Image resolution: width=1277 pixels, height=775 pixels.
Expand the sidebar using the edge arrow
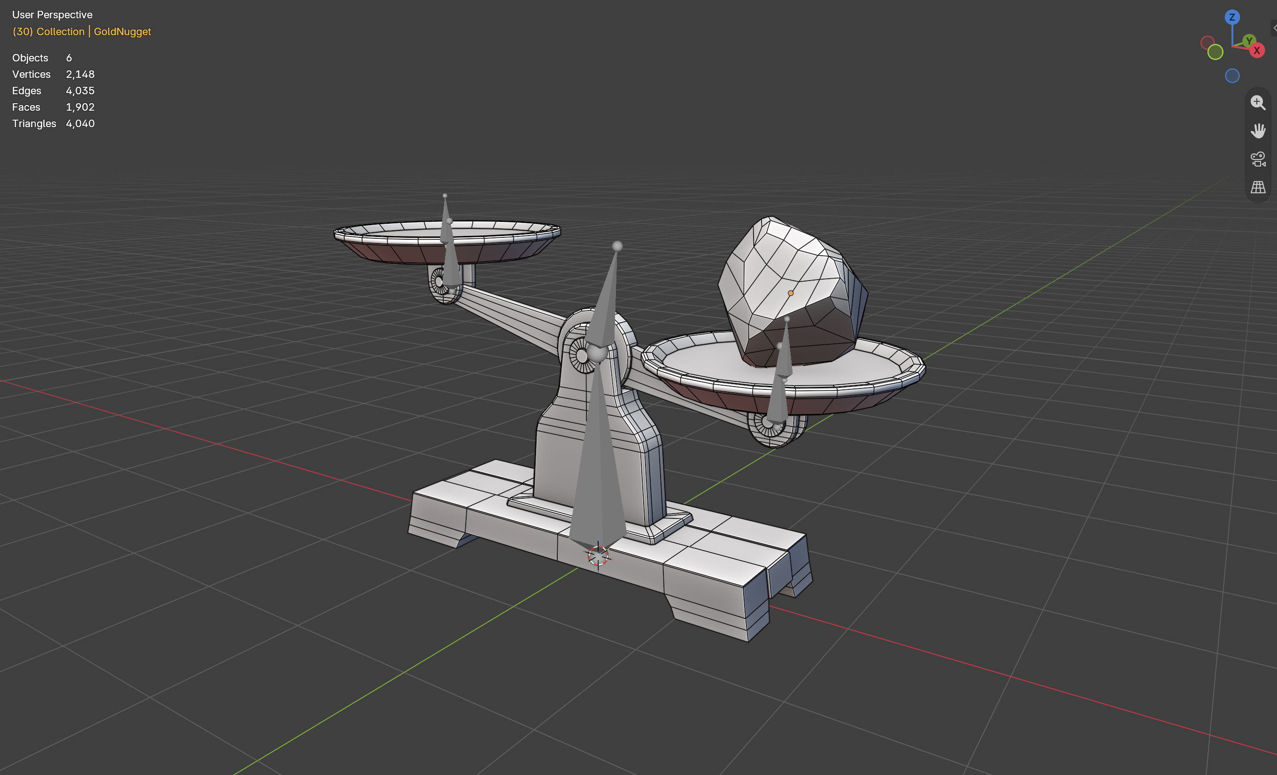pyautogui.click(x=1274, y=28)
